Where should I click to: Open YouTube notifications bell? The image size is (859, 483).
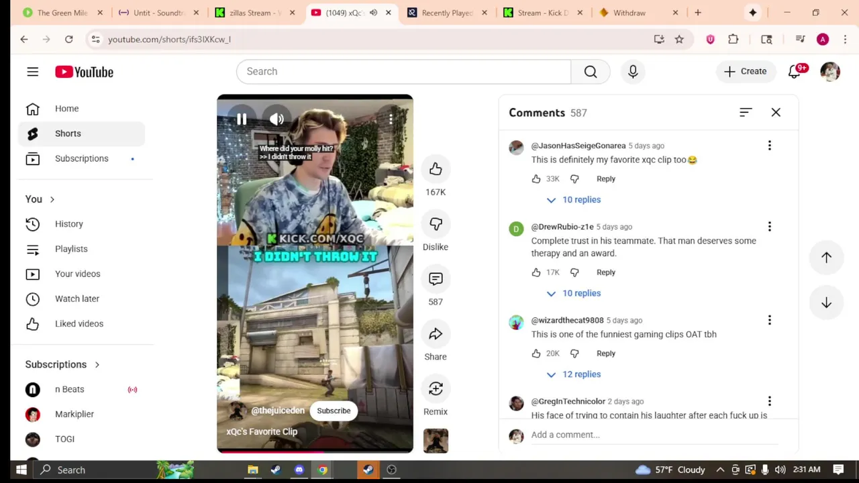(x=795, y=72)
